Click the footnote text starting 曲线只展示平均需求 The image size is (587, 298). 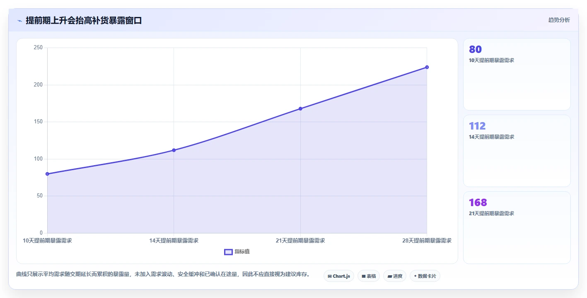click(x=163, y=274)
